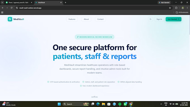Image resolution: width=190 pixels, height=107 pixels.
Task: Select the MediVault browser tab
Action: (48, 3)
